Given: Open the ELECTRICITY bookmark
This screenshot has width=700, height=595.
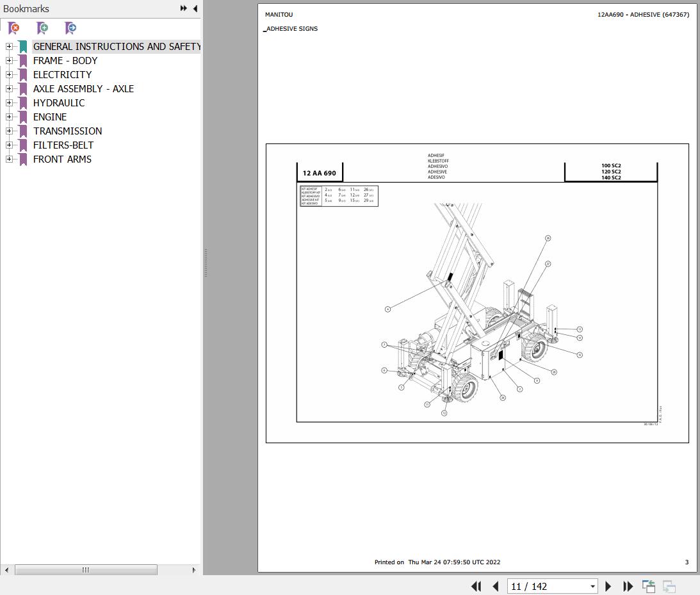Looking at the screenshot, I should coord(63,74).
